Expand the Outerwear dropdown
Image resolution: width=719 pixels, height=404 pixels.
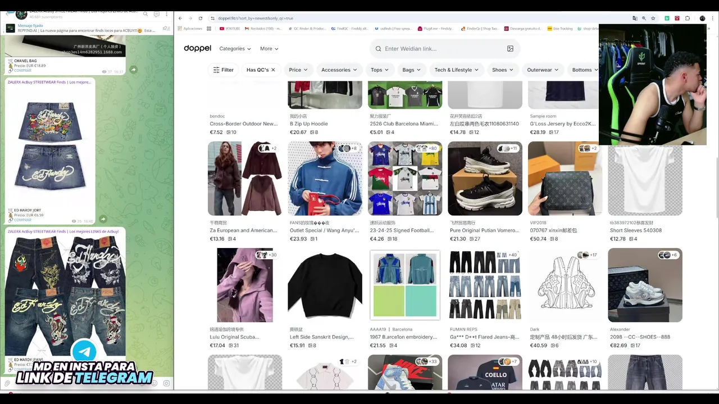tap(543, 70)
